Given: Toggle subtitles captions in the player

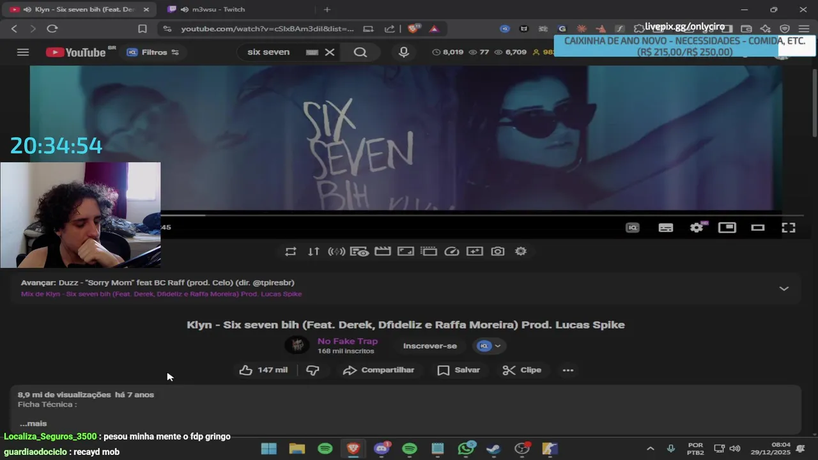Looking at the screenshot, I should click(x=666, y=227).
